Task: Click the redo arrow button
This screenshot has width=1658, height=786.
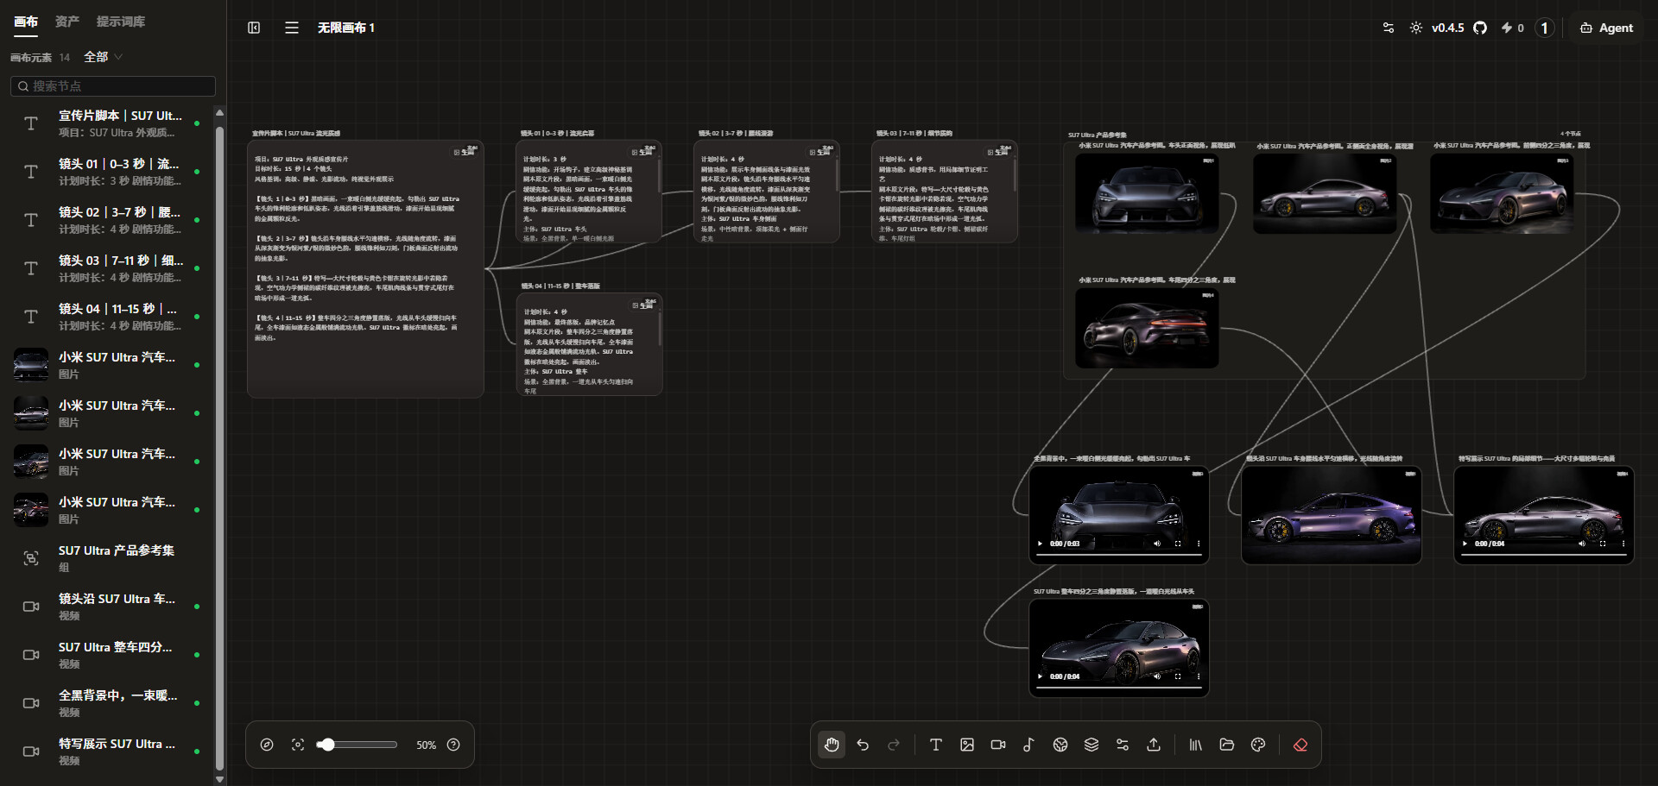Action: [894, 745]
